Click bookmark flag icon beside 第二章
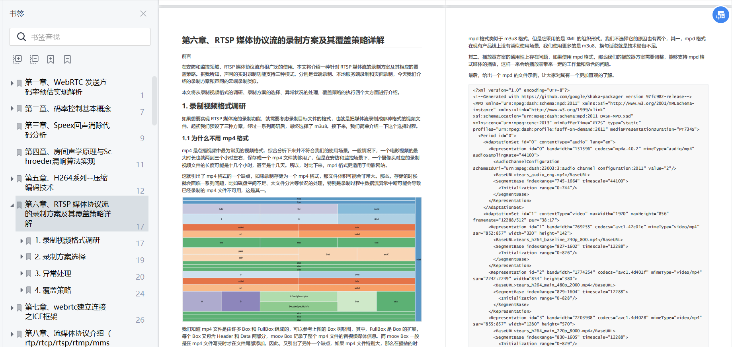This screenshot has height=347, width=732. [19, 109]
